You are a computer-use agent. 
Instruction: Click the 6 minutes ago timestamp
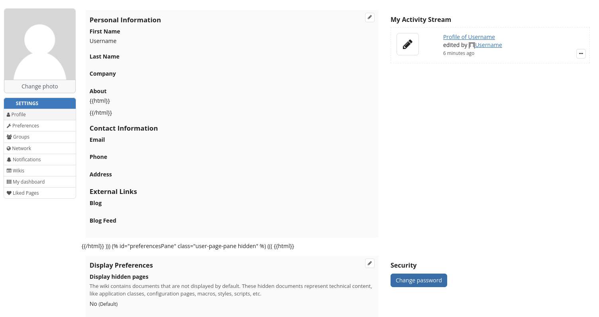point(458,53)
